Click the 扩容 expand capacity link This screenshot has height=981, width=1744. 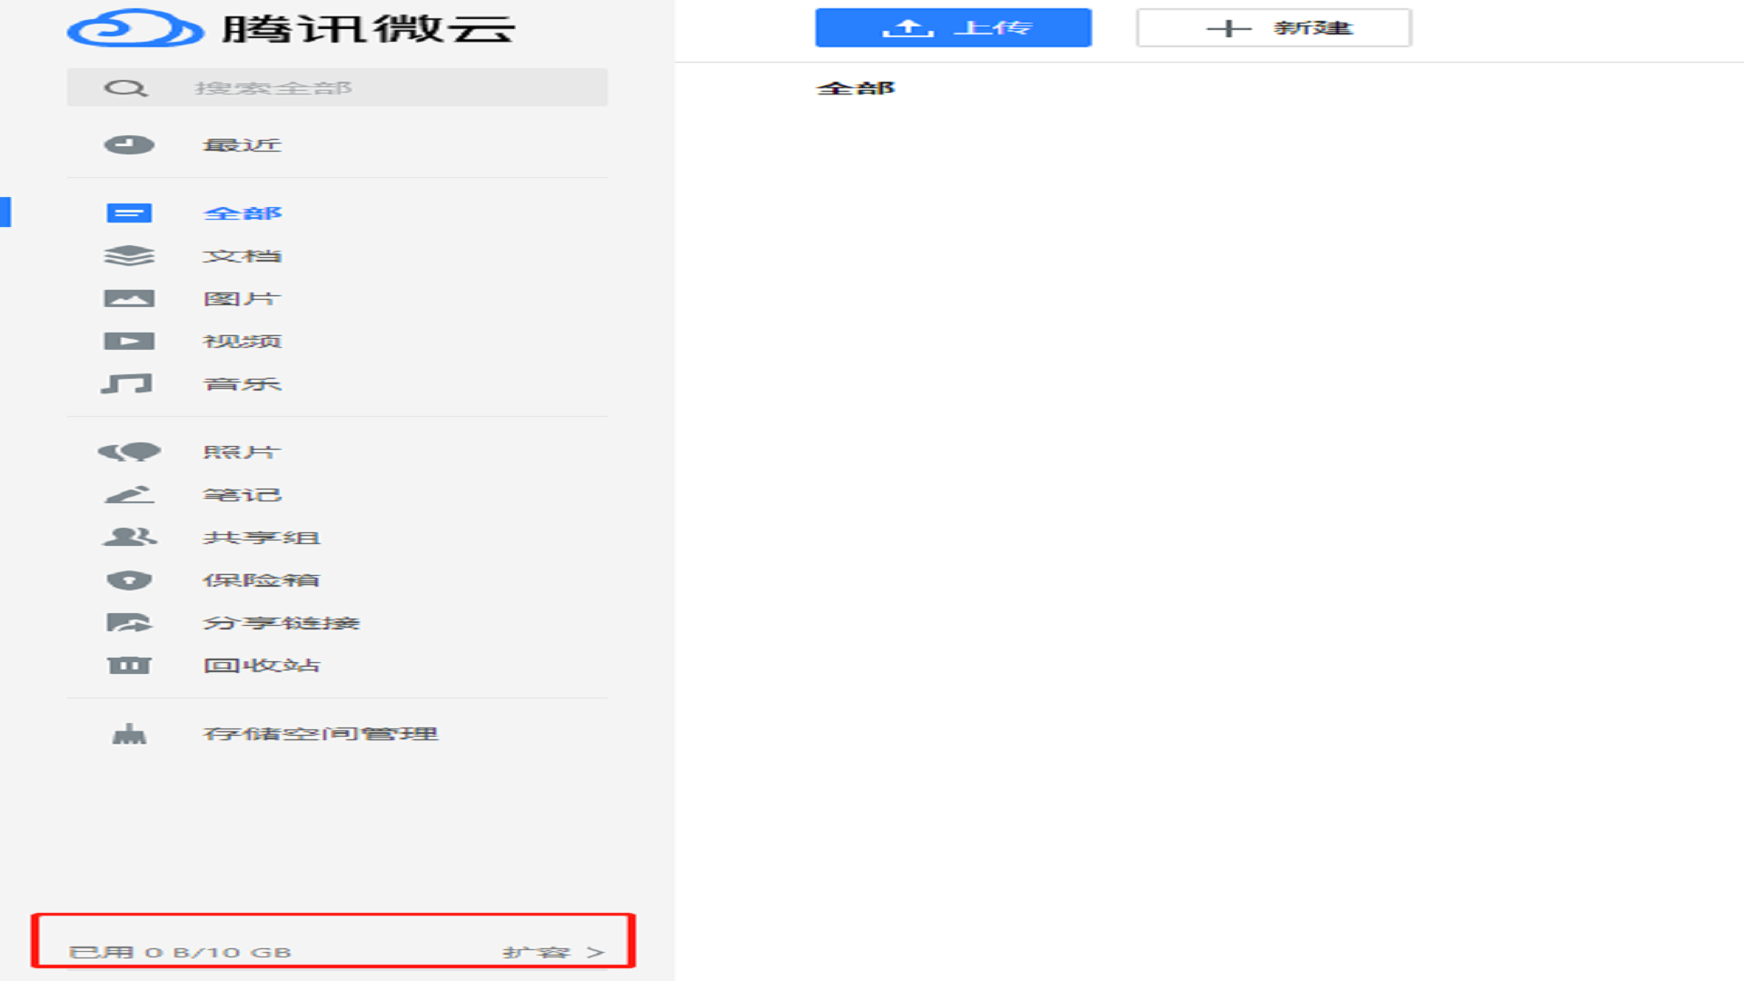click(553, 952)
